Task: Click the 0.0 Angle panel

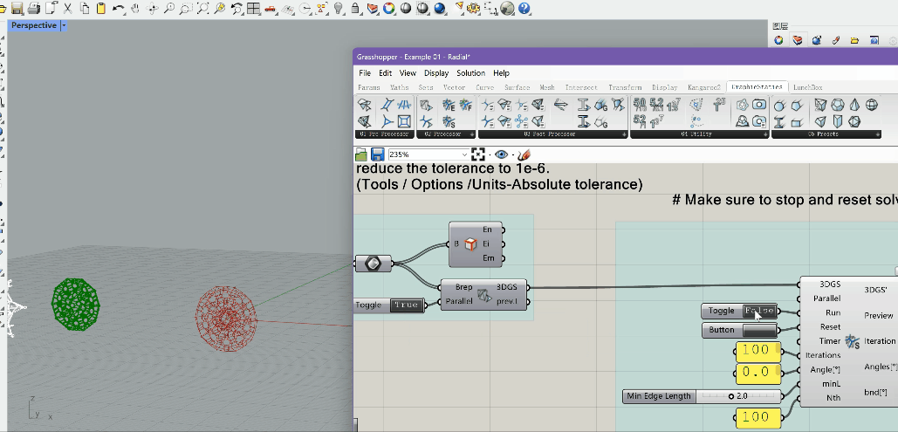Action: 757,373
